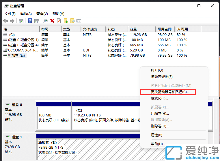Image resolution: width=220 pixels, height=161 pixels.
Task: Sort by the 容量 column header
Action: click(142, 29)
